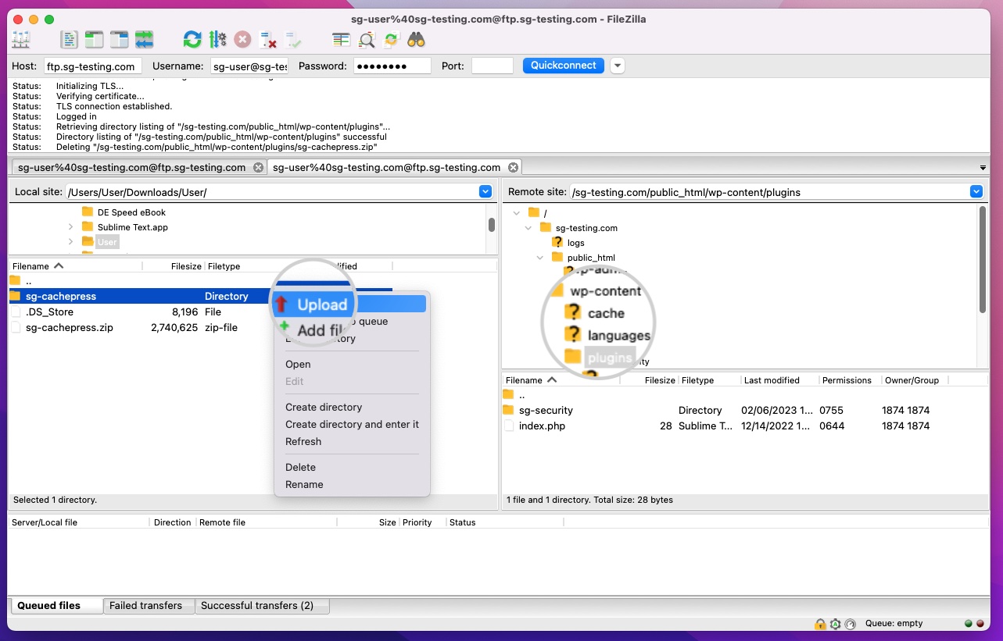This screenshot has width=1003, height=641.
Task: Disconnect from the current server
Action: click(x=268, y=39)
